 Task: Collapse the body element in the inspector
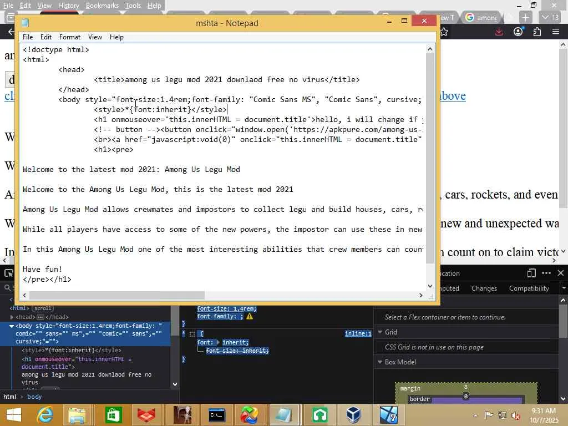pyautogui.click(x=12, y=326)
